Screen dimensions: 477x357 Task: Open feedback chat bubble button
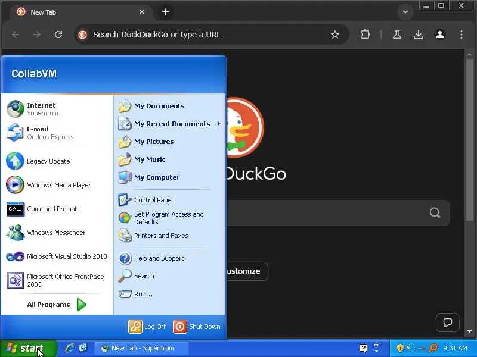448,322
